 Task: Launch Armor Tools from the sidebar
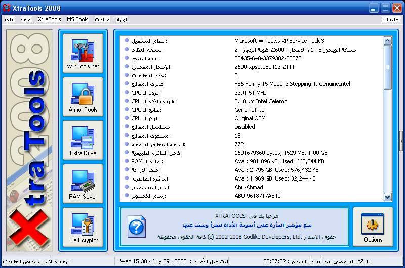point(83,97)
